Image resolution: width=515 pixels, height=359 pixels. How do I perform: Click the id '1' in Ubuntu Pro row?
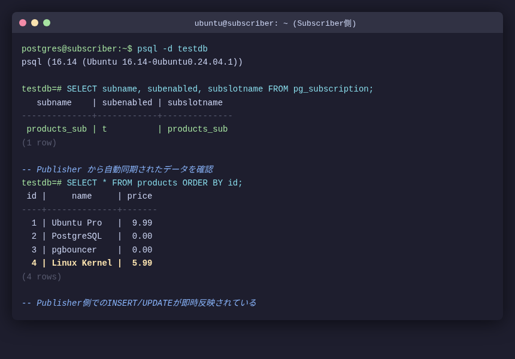[34, 223]
